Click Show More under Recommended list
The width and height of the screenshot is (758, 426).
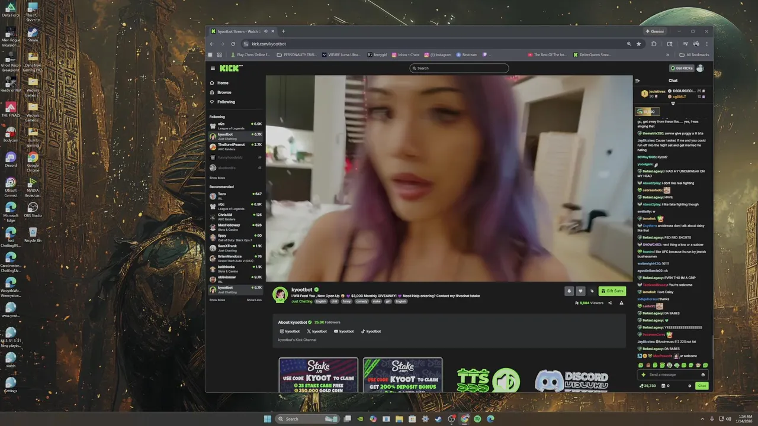pyautogui.click(x=217, y=300)
